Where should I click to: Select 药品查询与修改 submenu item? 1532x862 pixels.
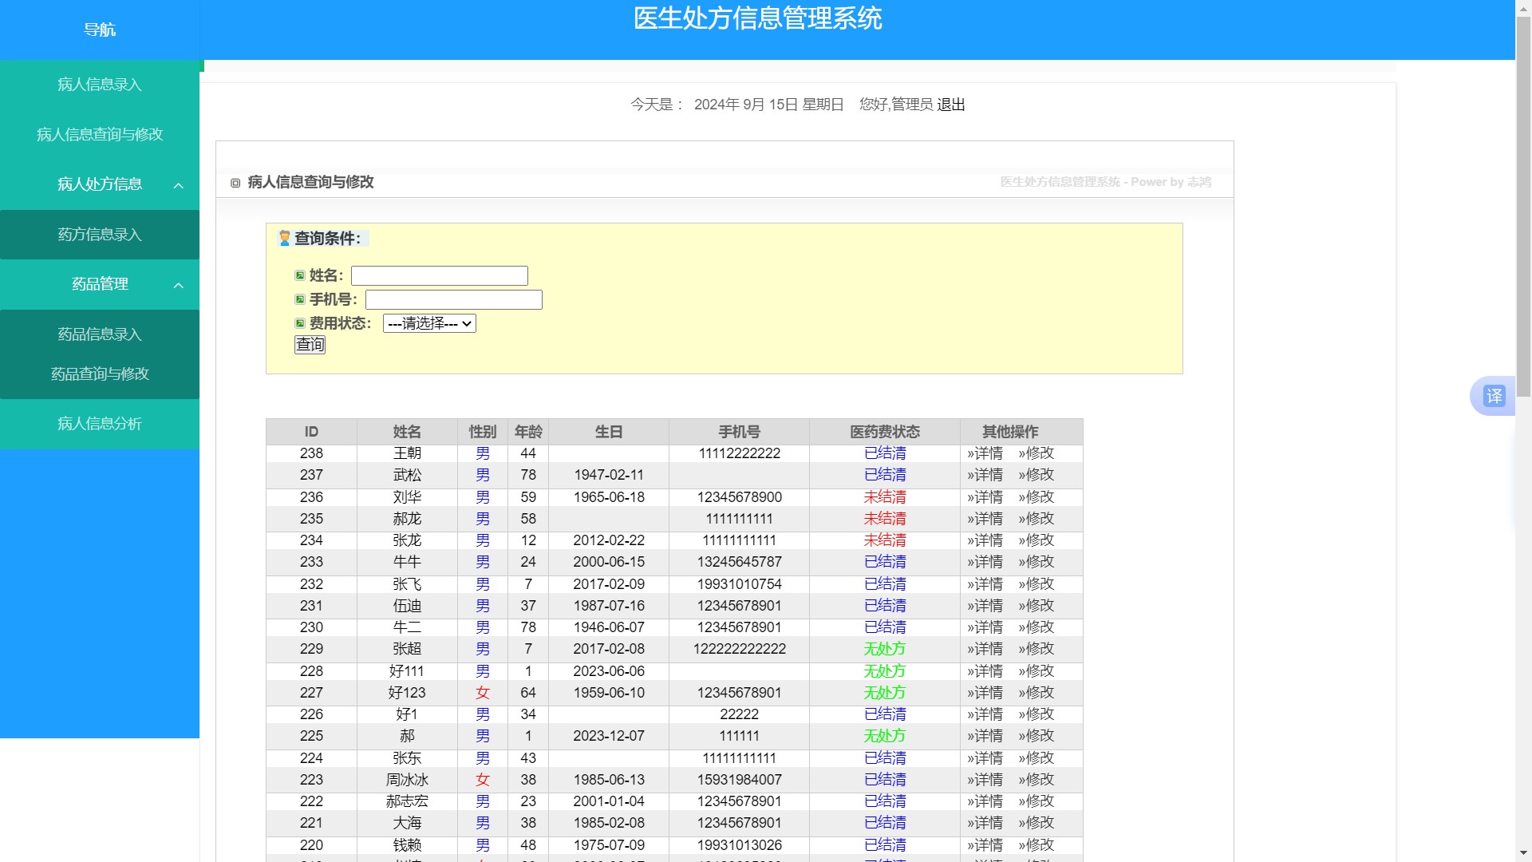[x=100, y=374]
